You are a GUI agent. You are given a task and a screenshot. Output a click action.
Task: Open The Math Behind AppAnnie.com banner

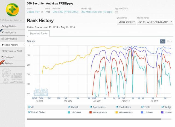[12, 76]
